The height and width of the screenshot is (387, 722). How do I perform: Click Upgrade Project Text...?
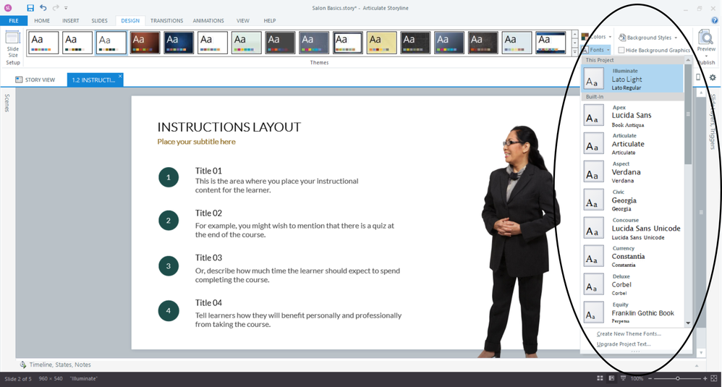pos(624,344)
